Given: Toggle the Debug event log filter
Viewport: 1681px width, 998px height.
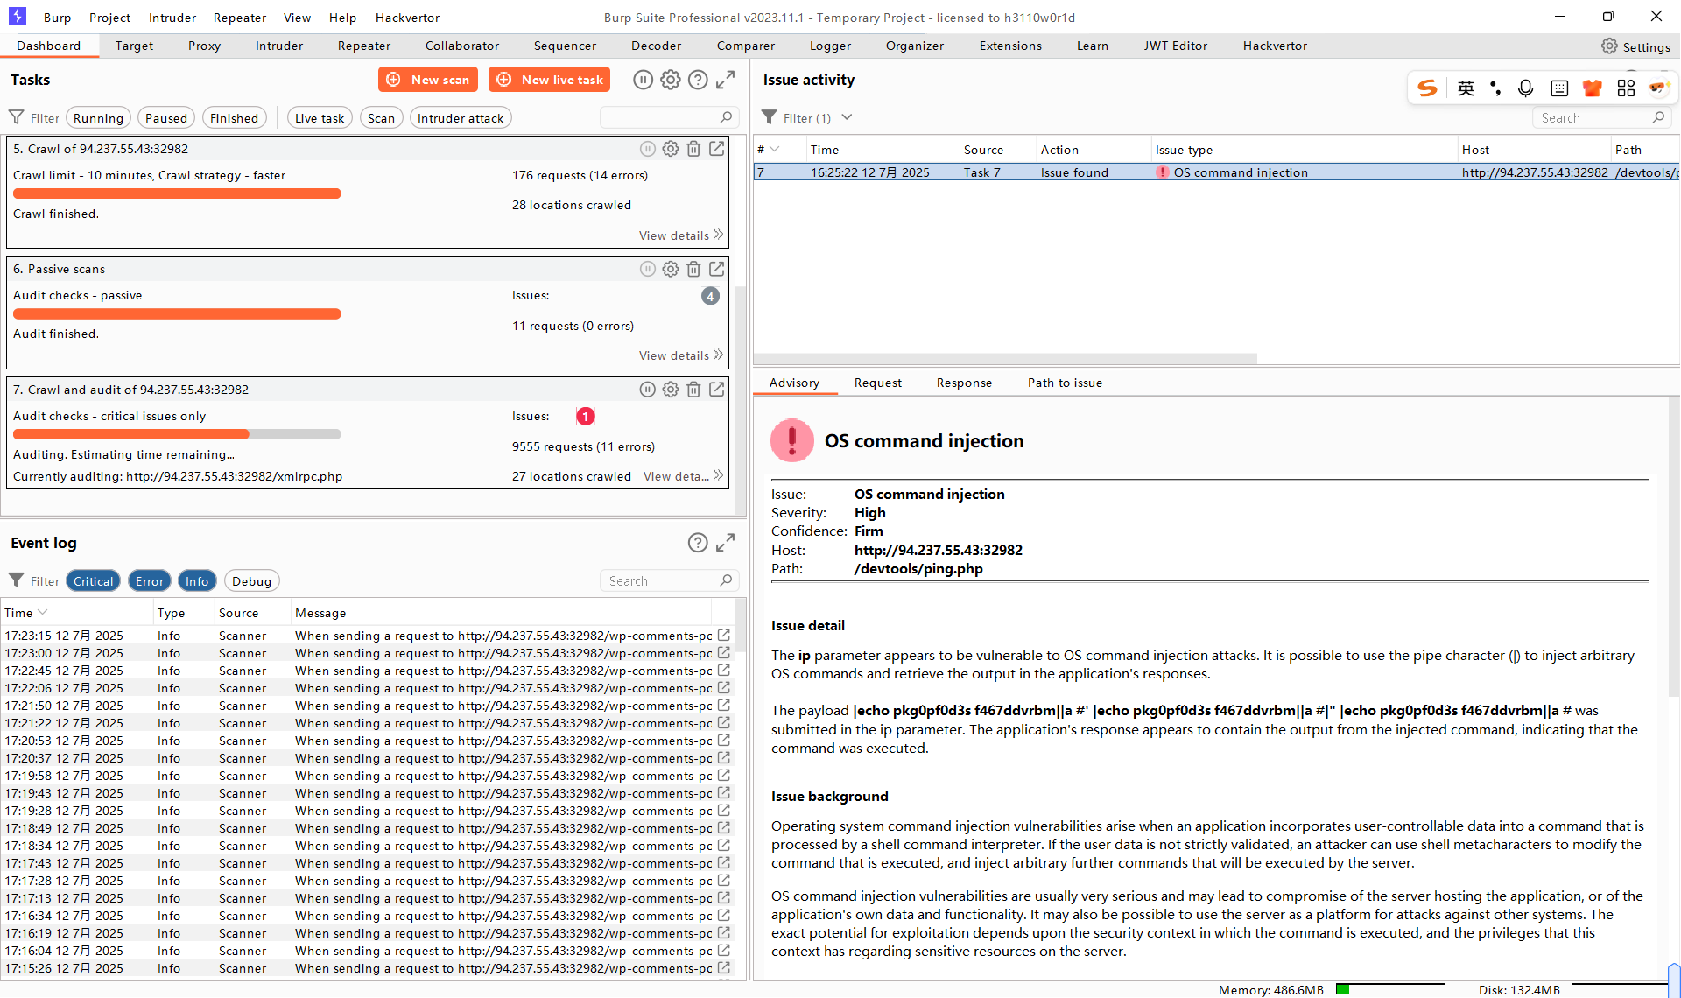Looking at the screenshot, I should 251,580.
